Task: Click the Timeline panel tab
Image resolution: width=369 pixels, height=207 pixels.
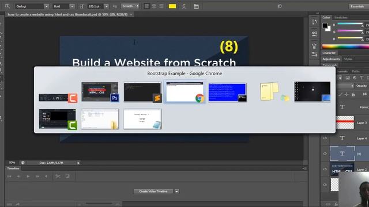Action: pyautogui.click(x=13, y=168)
